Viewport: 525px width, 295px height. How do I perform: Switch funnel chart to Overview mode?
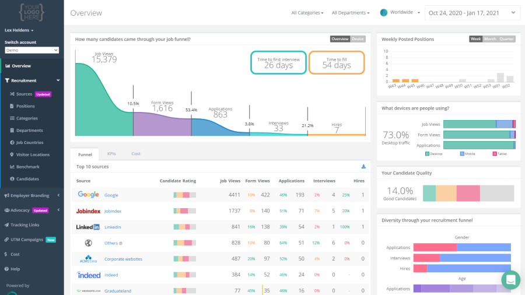(340, 39)
